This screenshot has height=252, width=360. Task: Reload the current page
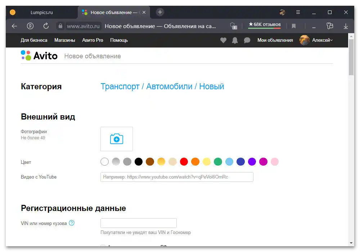coord(46,26)
